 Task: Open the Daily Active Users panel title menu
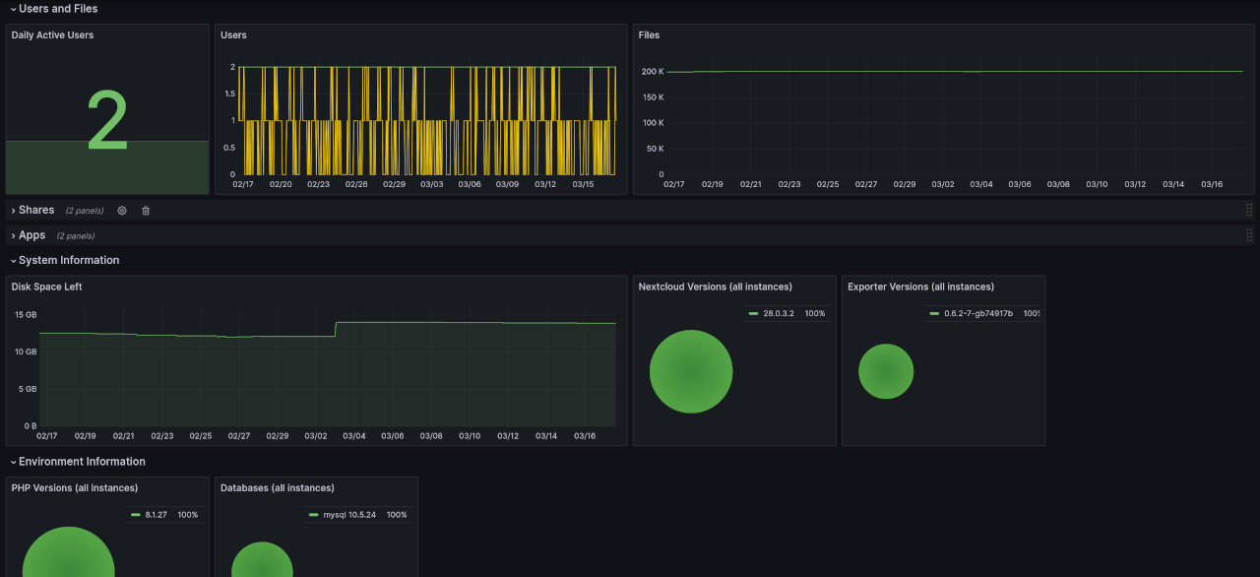coord(52,35)
